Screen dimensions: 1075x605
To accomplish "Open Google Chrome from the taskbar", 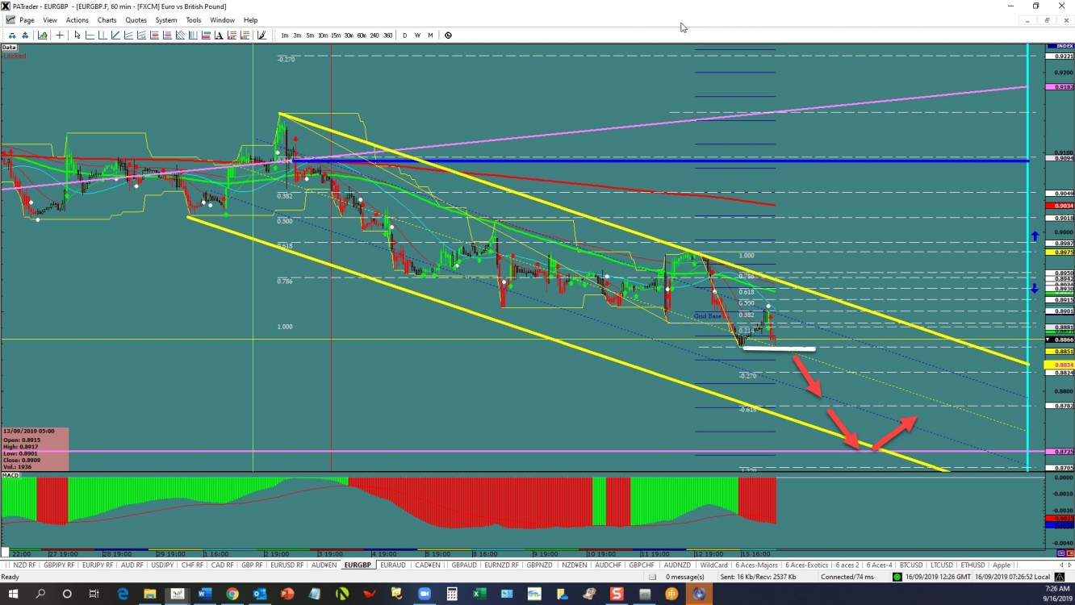I will click(x=232, y=594).
